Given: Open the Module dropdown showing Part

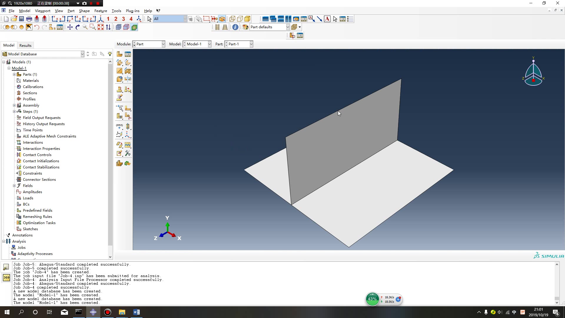Looking at the screenshot, I should (x=164, y=44).
